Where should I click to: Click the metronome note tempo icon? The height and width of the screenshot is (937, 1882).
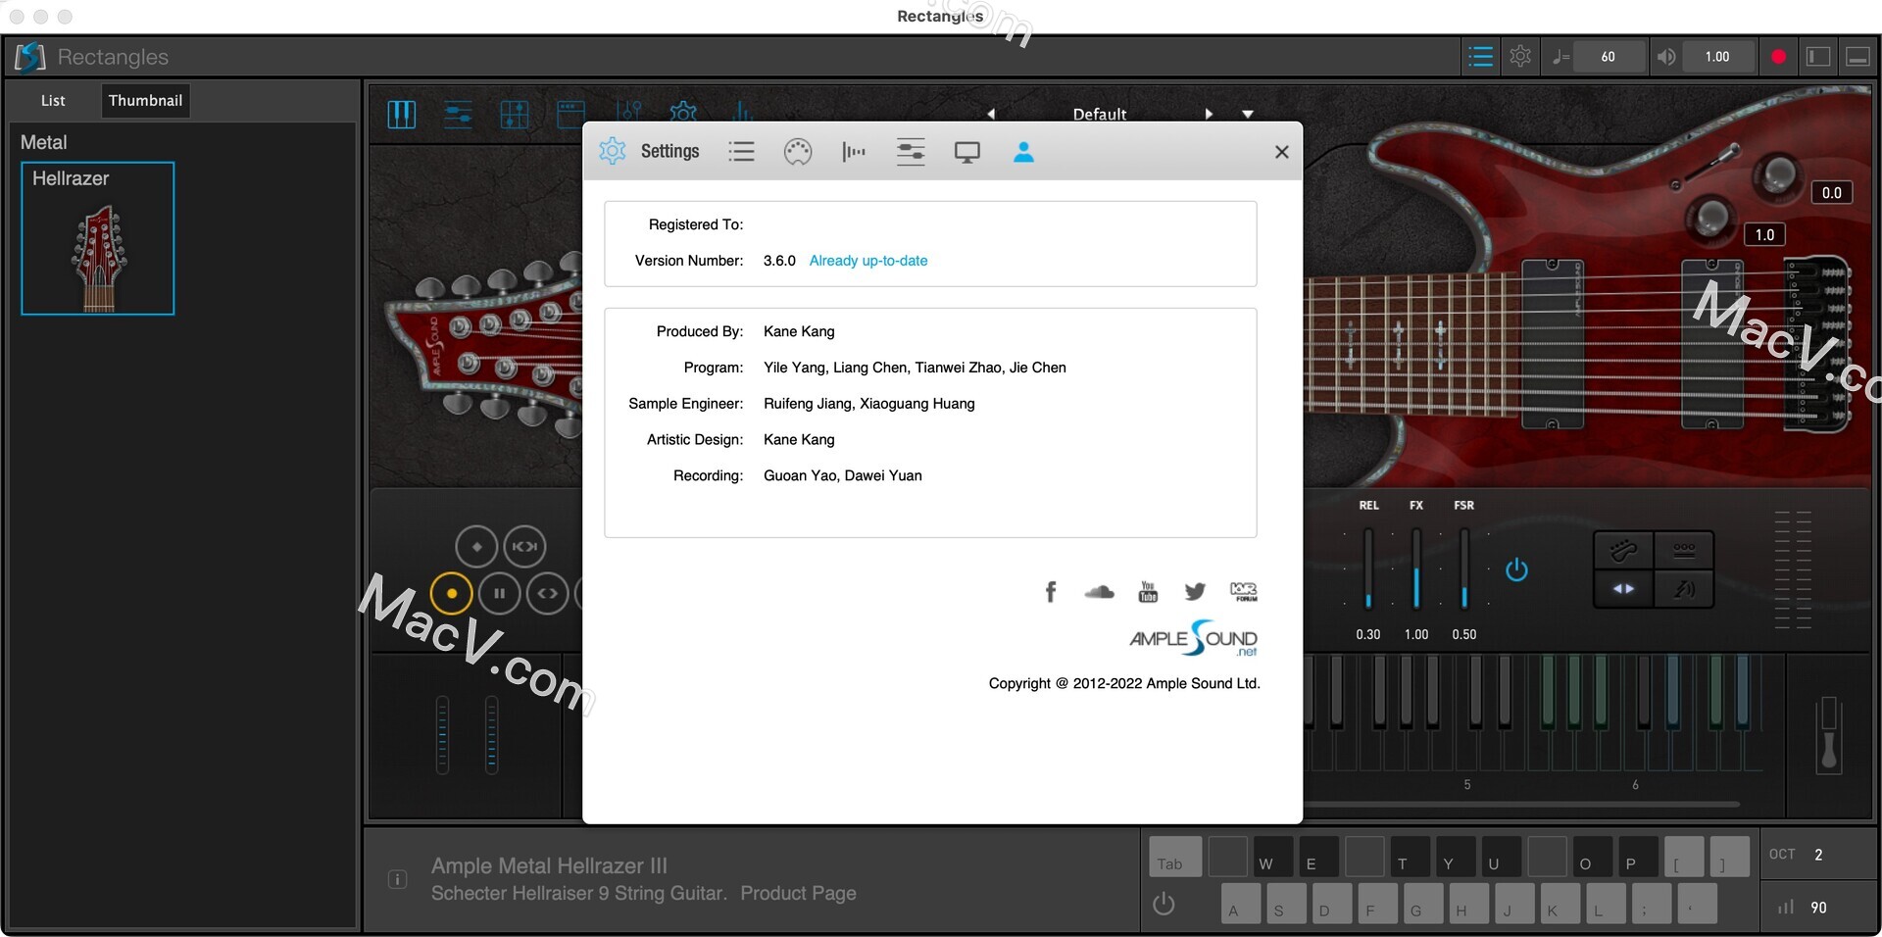1560,57
